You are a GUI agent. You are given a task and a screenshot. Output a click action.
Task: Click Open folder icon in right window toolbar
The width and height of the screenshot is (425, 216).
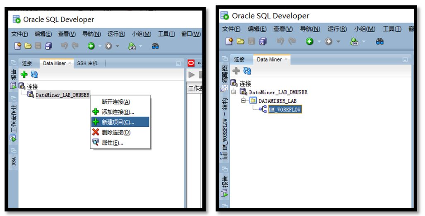(240, 41)
